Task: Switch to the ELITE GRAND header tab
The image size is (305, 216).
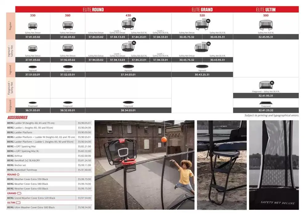Action: (202, 10)
